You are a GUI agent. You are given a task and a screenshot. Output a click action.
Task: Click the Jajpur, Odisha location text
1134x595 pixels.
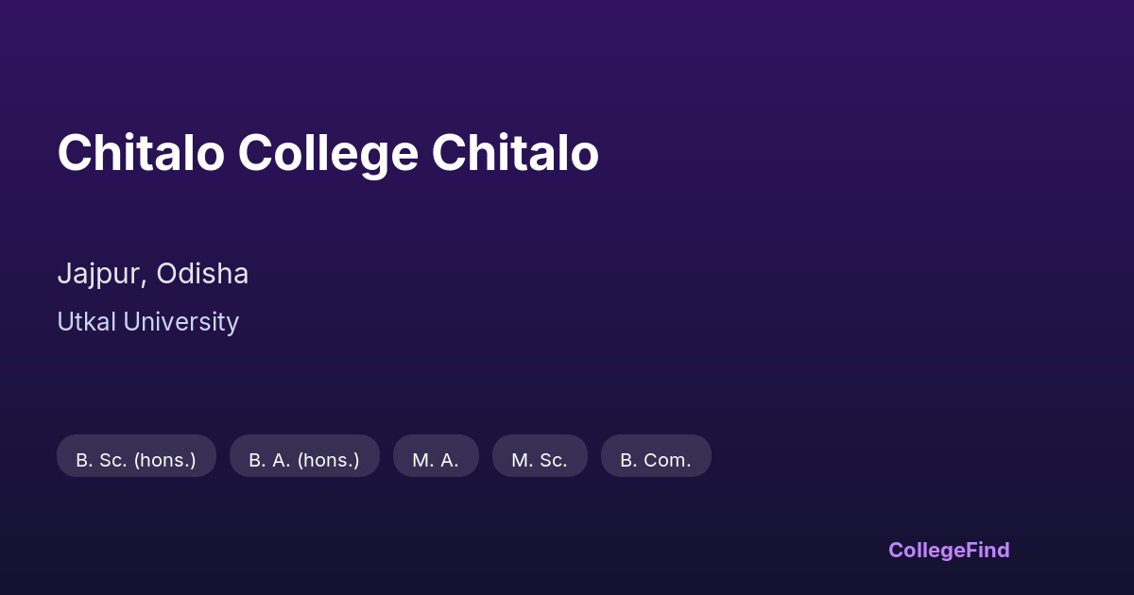tap(153, 274)
